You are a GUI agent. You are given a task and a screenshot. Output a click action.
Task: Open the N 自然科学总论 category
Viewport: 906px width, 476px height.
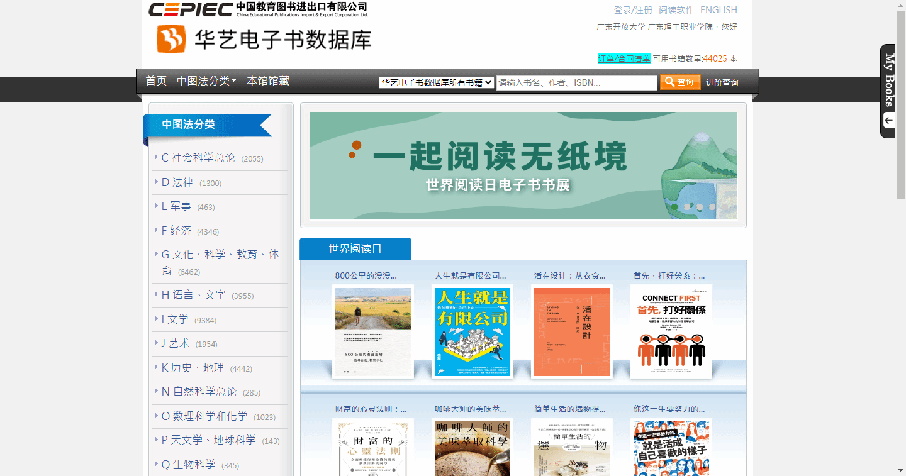pos(199,392)
